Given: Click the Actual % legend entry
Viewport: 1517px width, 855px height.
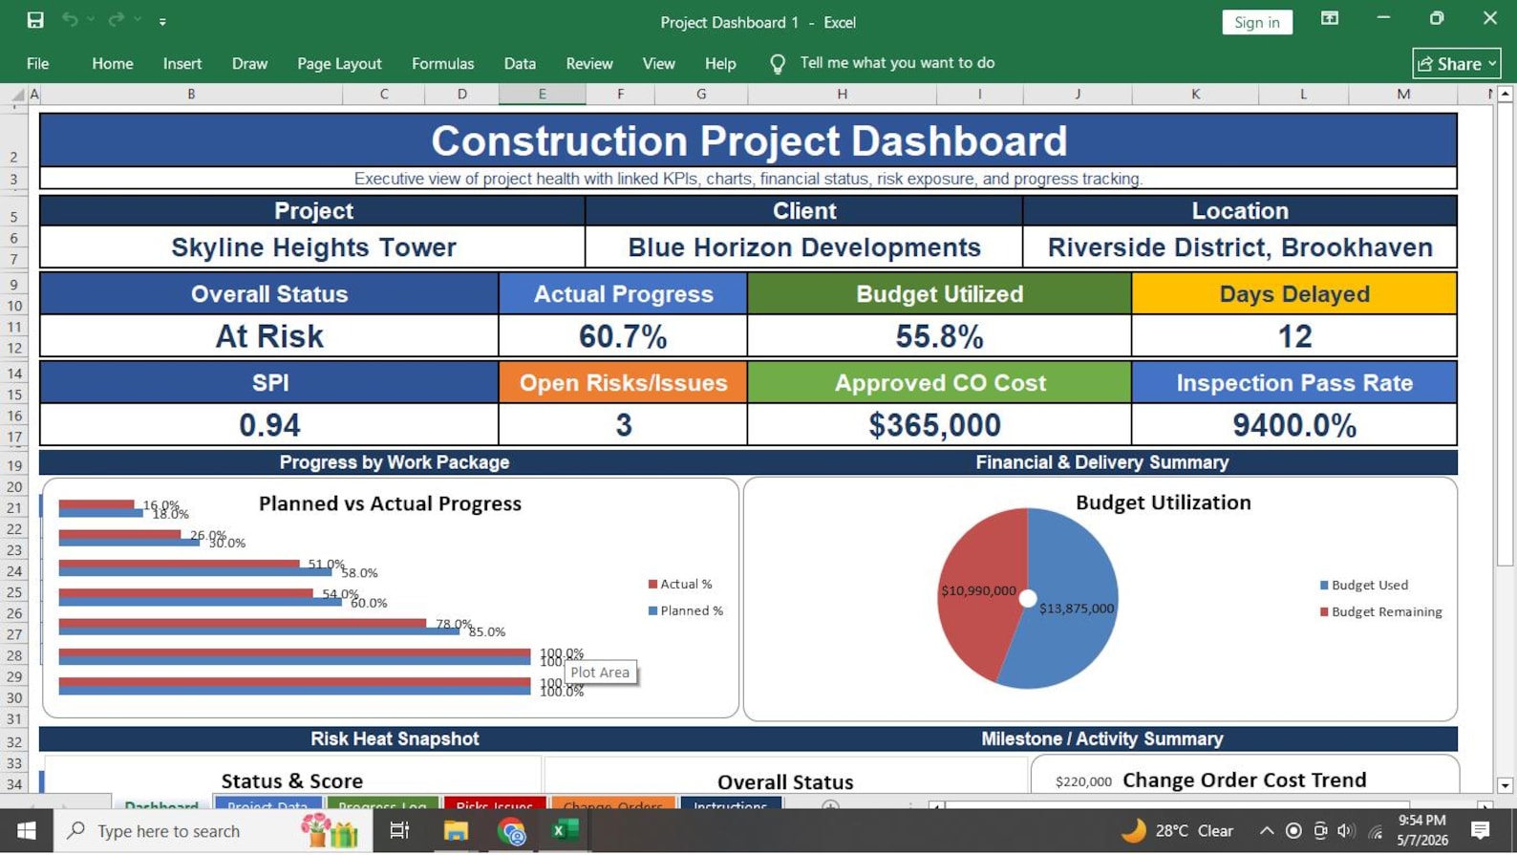Looking at the screenshot, I should [680, 584].
